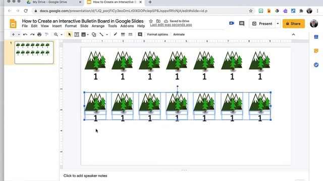323x181 pixels.
Task: Switch to My Drive browser tab
Action: pos(49,2)
